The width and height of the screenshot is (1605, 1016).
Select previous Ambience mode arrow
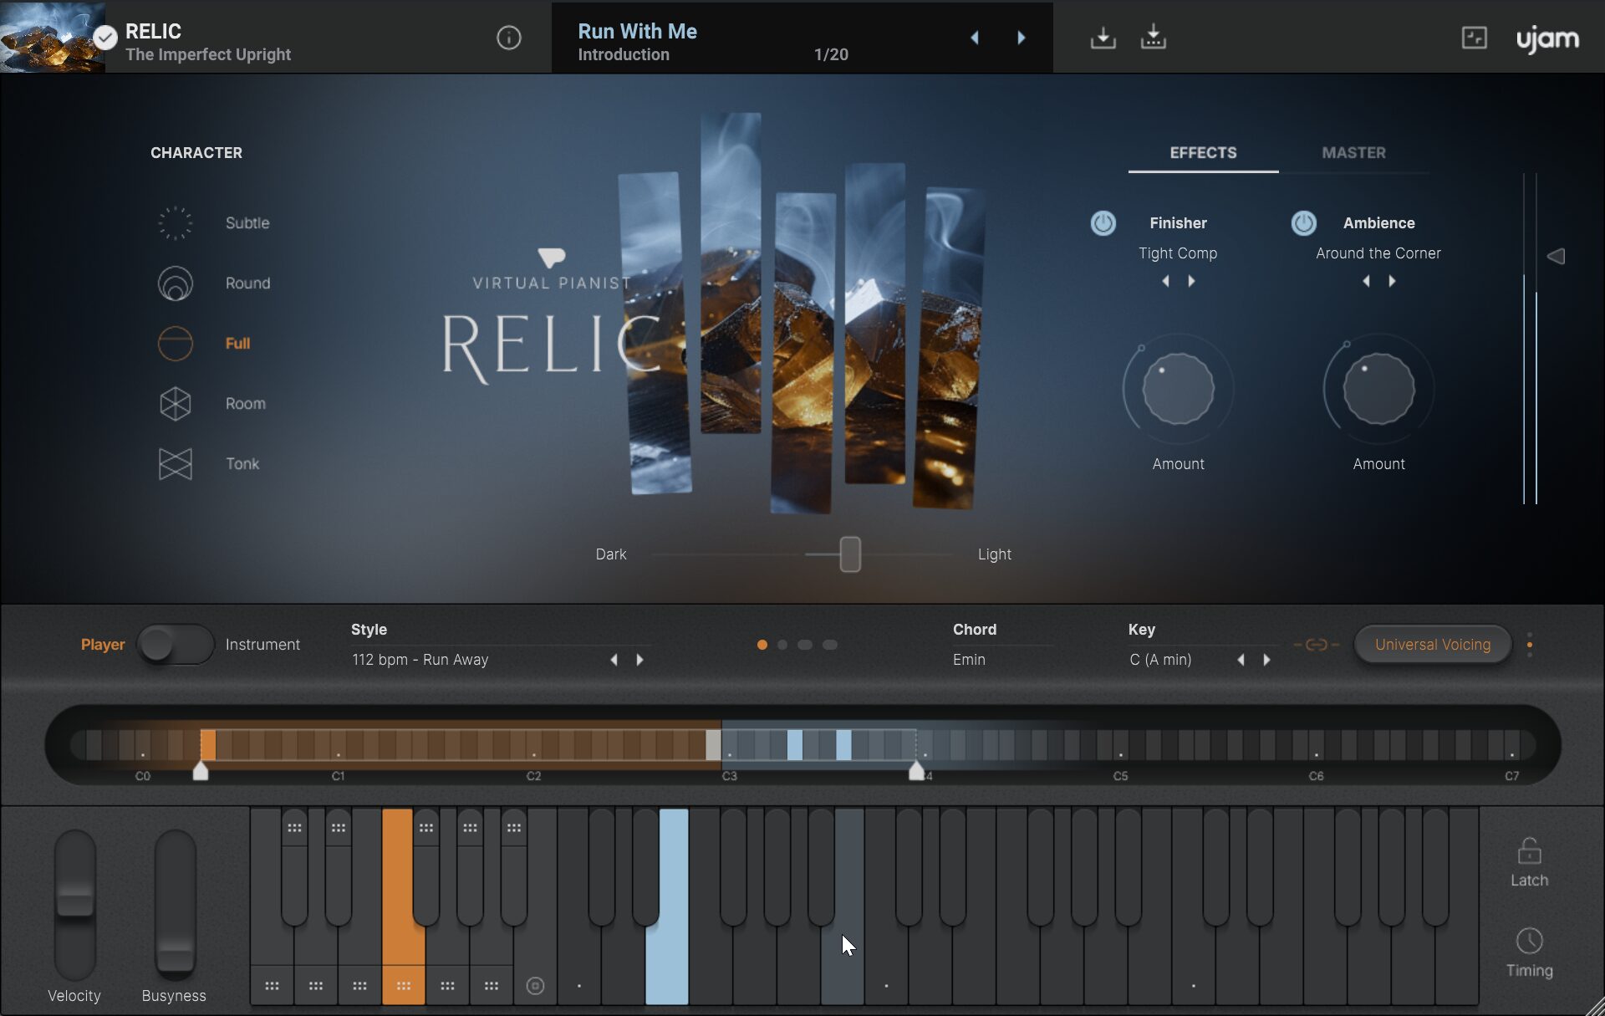click(1366, 282)
